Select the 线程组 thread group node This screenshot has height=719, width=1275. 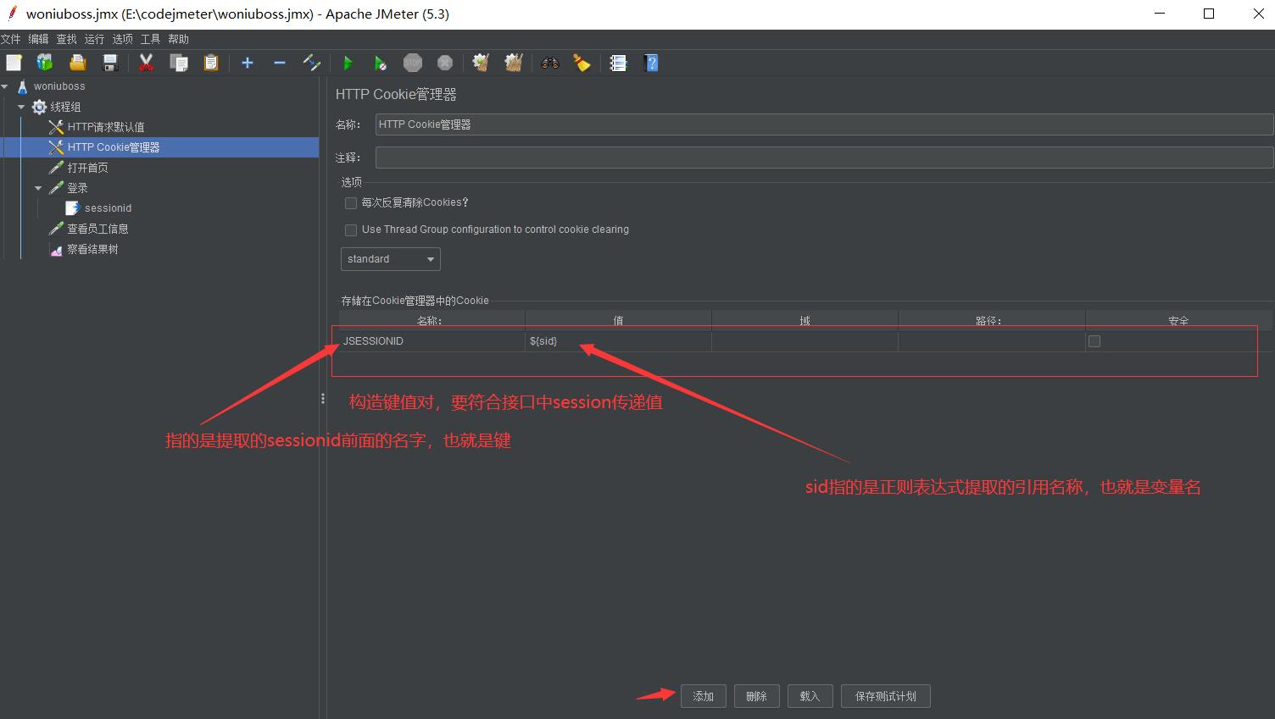tap(65, 107)
